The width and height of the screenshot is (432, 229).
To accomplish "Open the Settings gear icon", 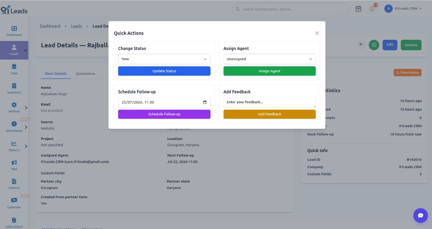I will tap(14, 105).
